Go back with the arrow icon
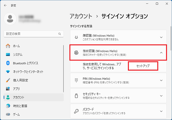 (5, 5)
